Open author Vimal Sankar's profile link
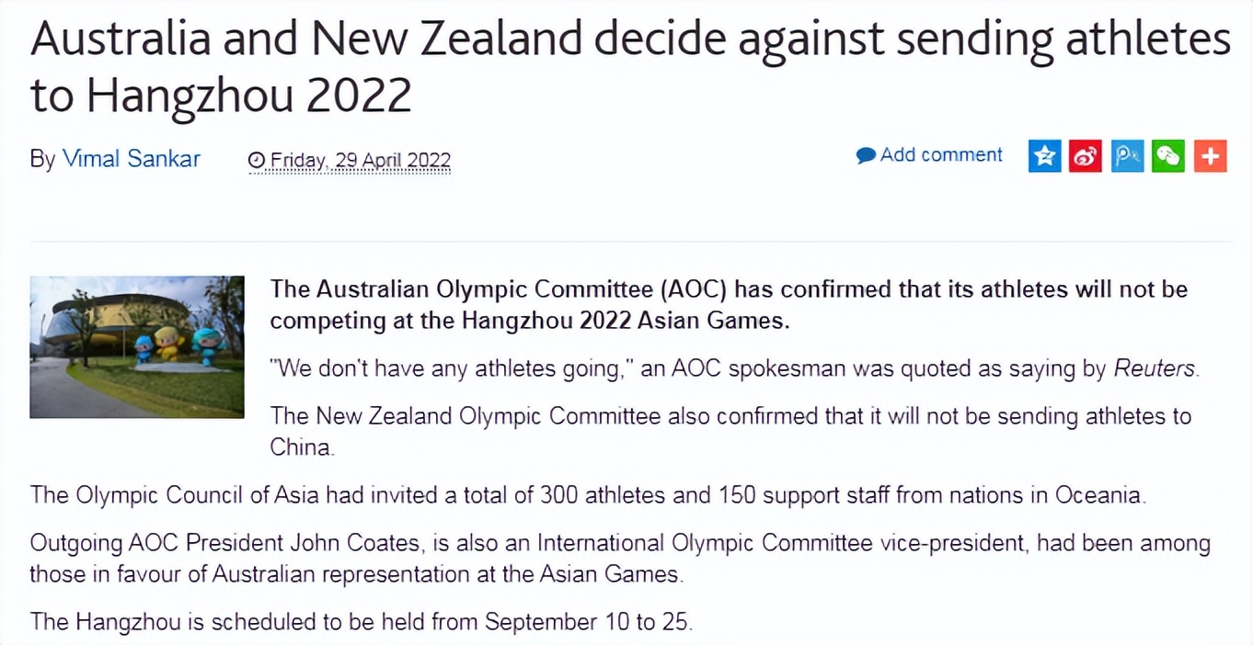Screen dimensions: 1253x645 [x=131, y=159]
